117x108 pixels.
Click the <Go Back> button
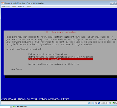pyautogui.click(x=17, y=69)
